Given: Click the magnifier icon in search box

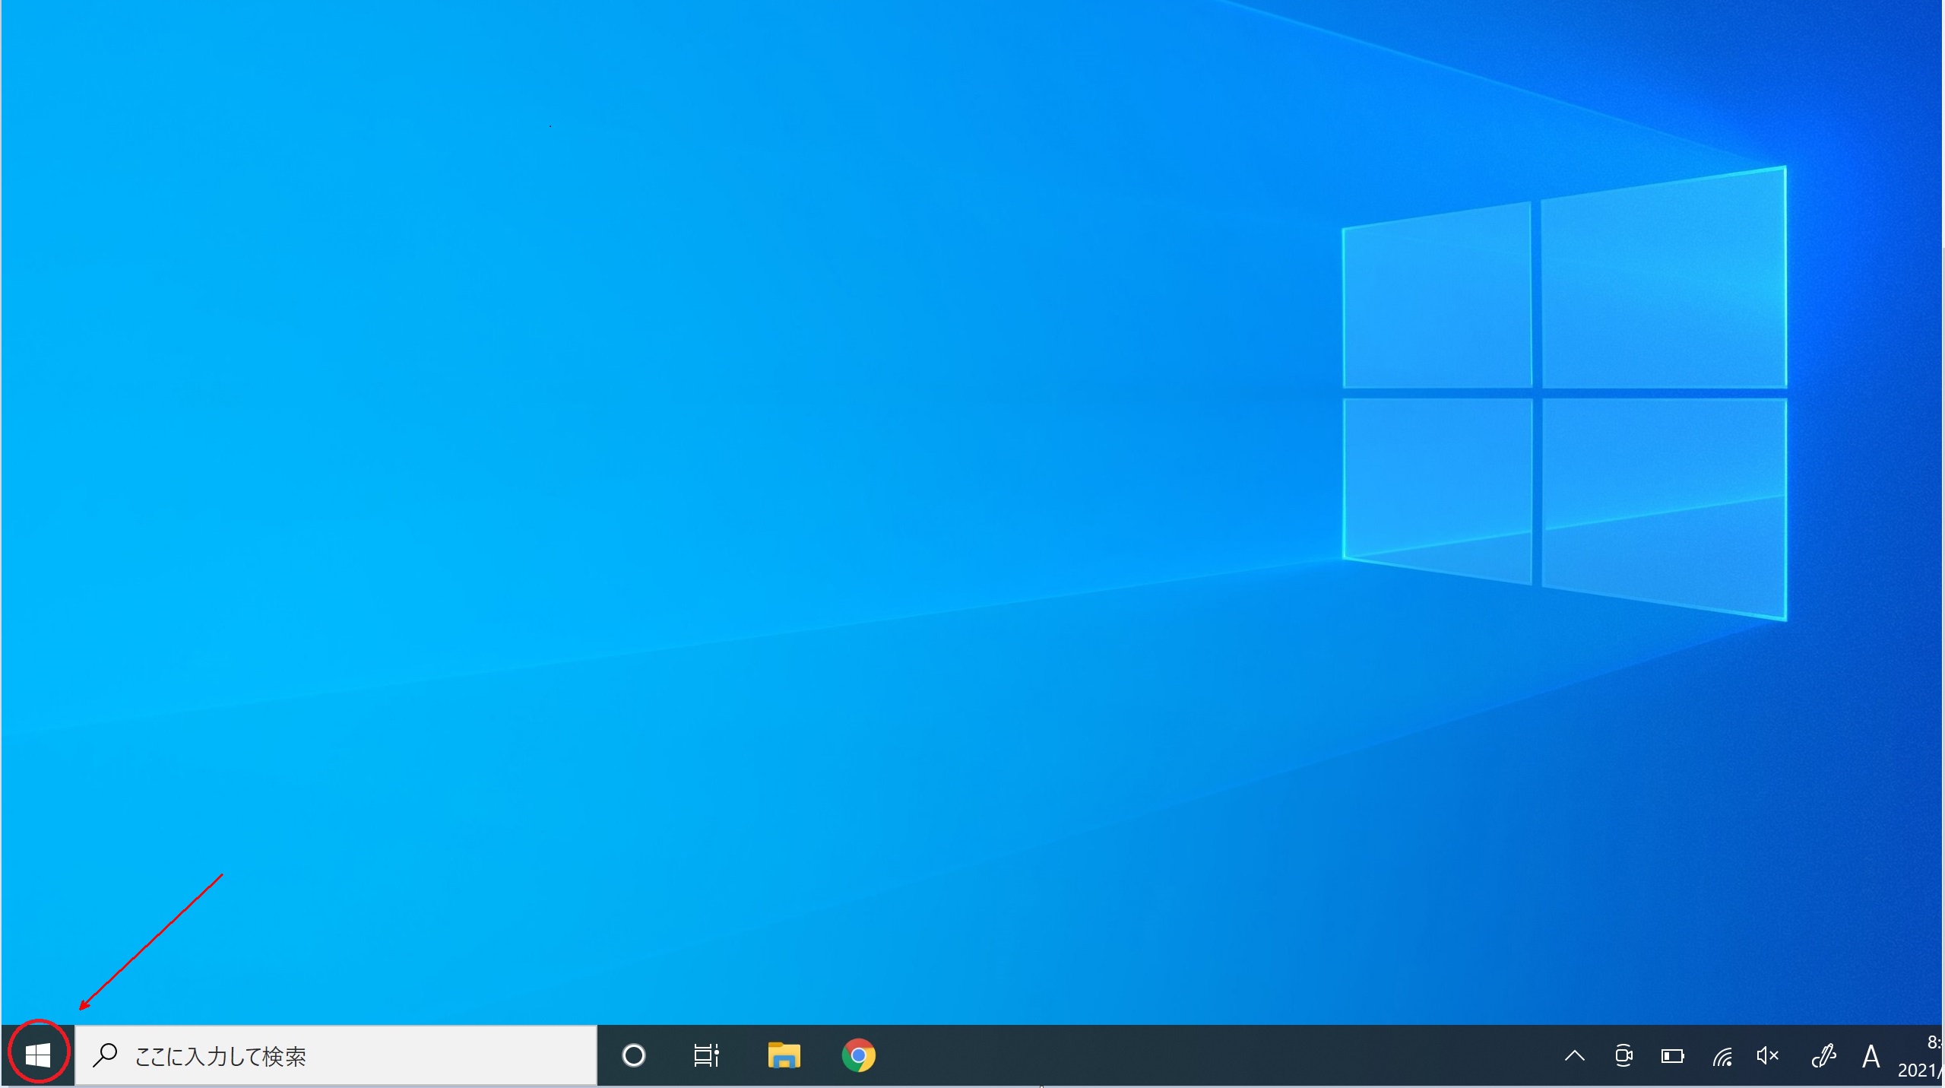Looking at the screenshot, I should pos(105,1055).
